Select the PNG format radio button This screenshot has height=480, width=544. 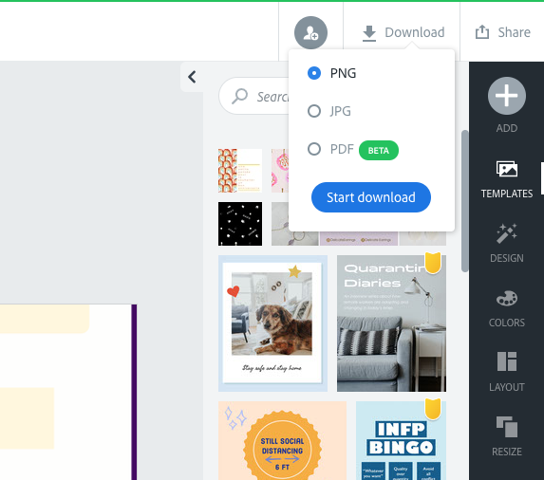click(x=314, y=73)
